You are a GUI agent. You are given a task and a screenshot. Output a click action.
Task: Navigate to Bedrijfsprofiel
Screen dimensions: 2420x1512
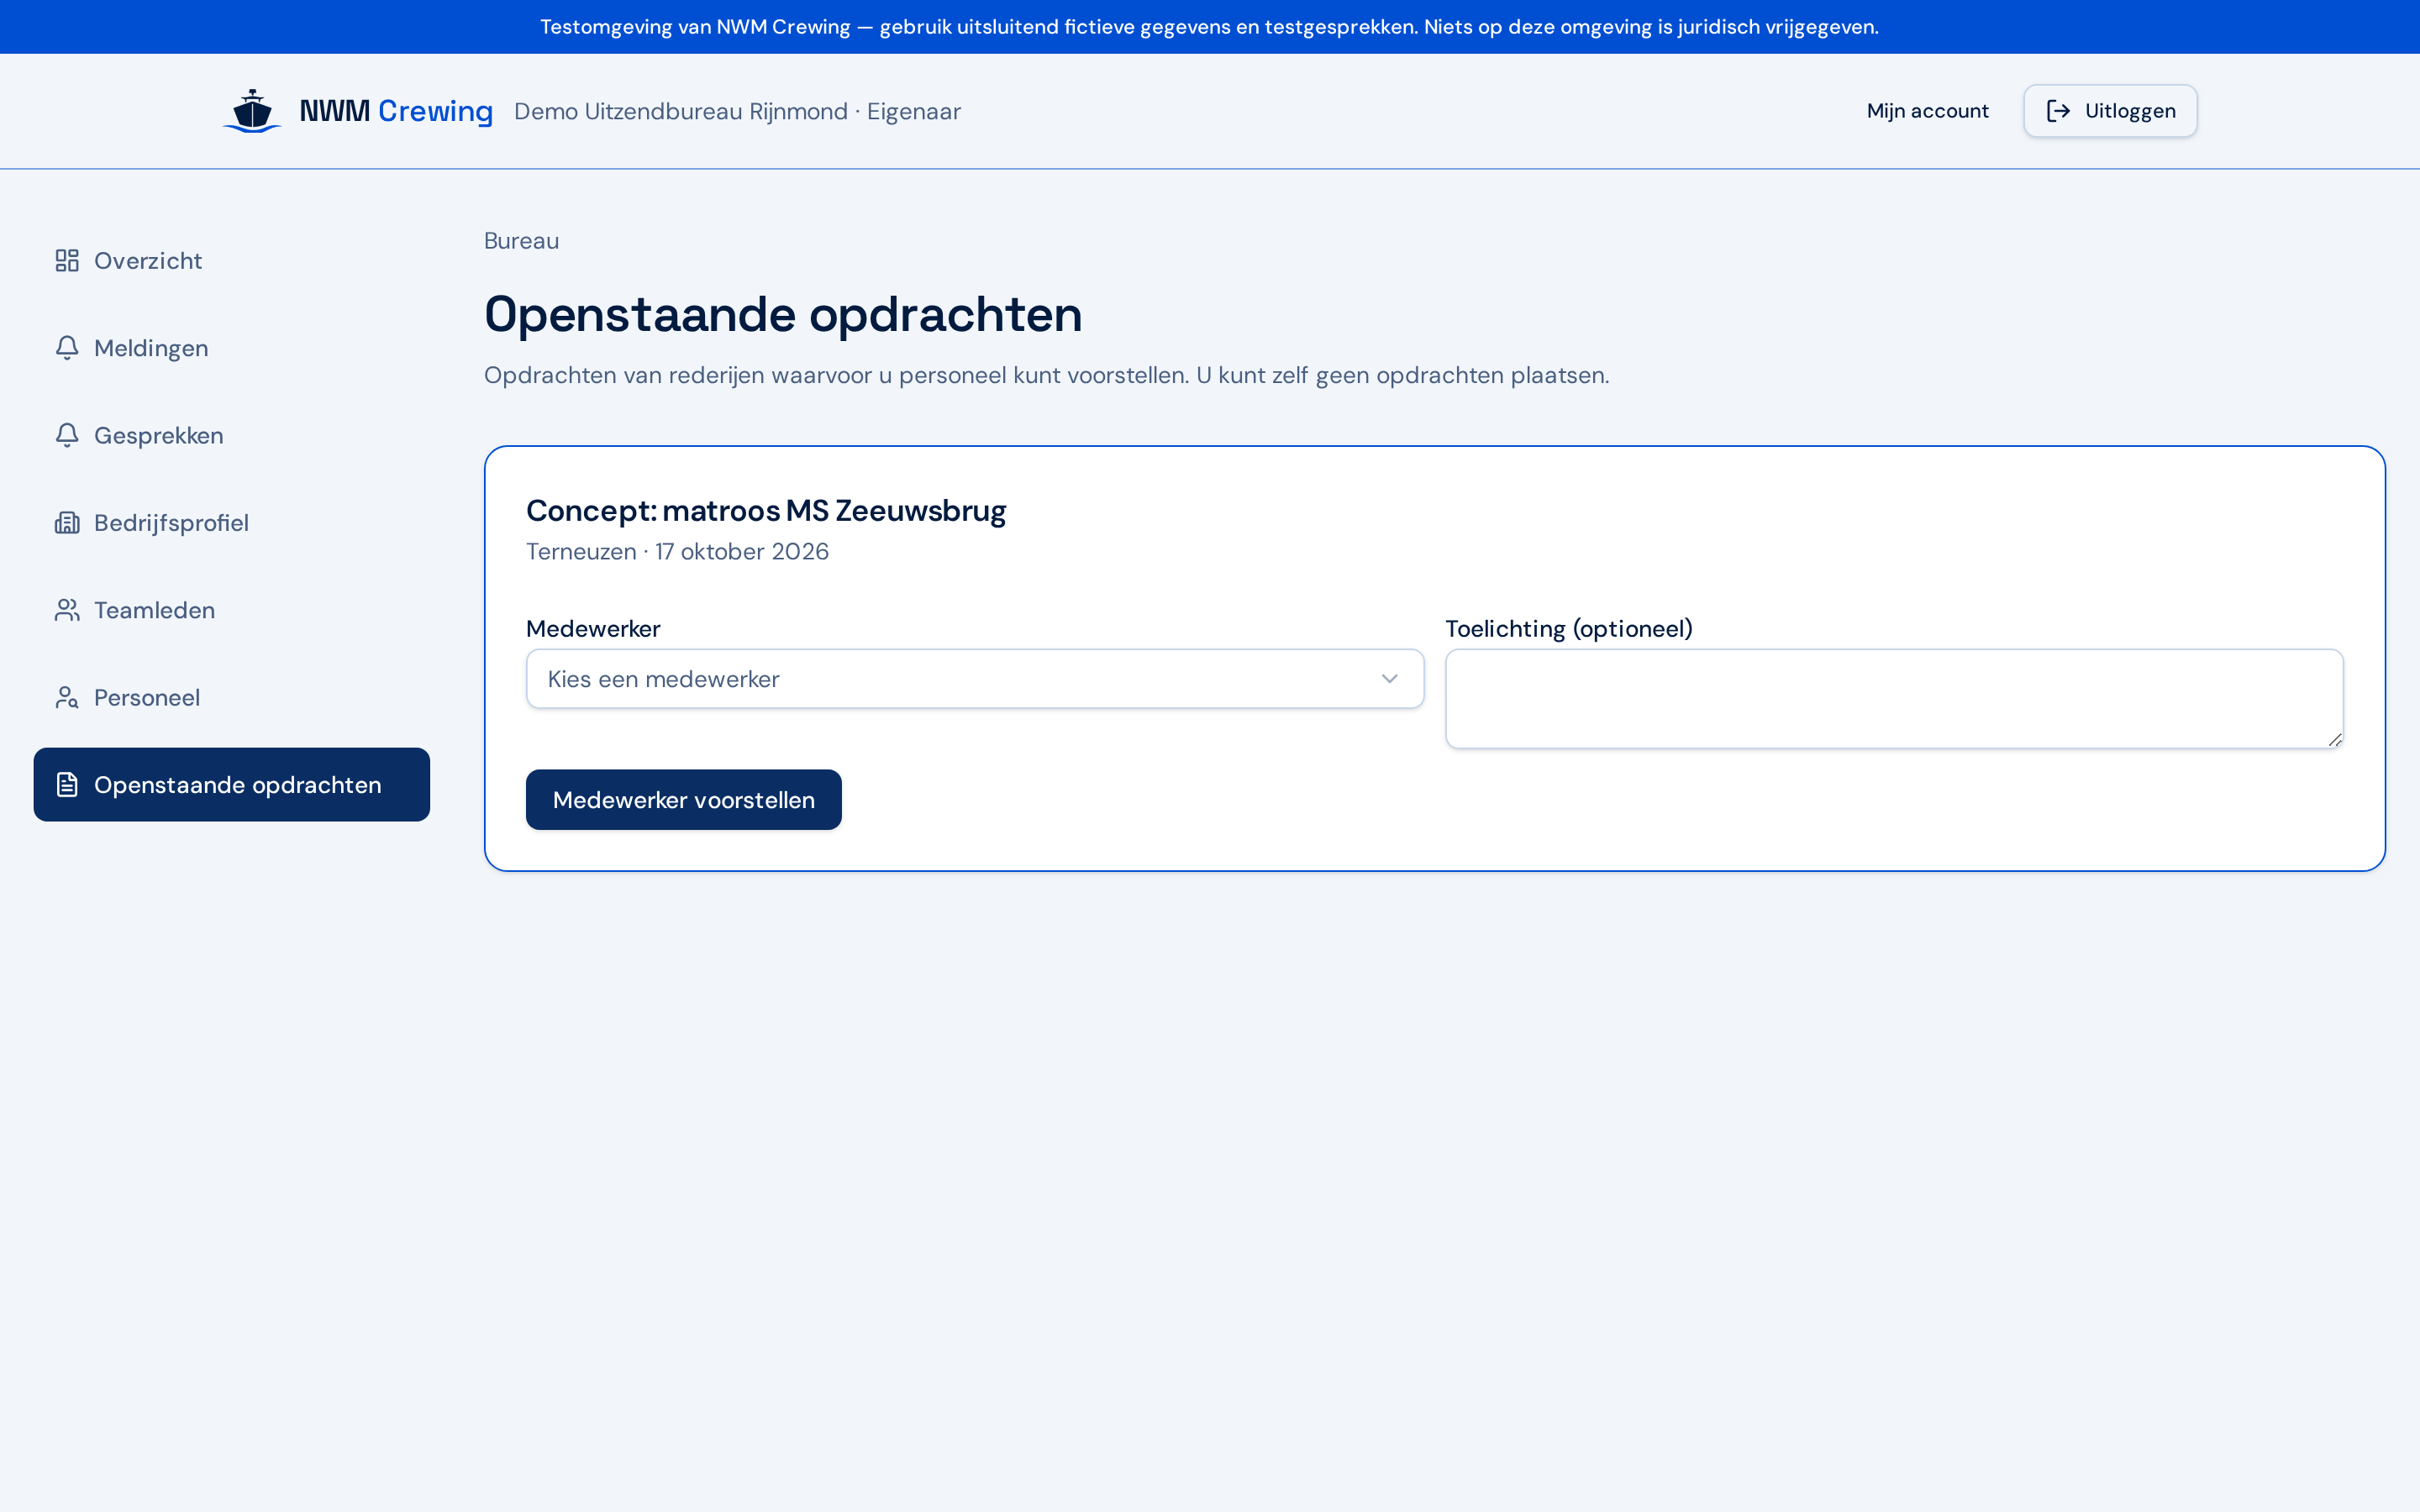pos(232,523)
